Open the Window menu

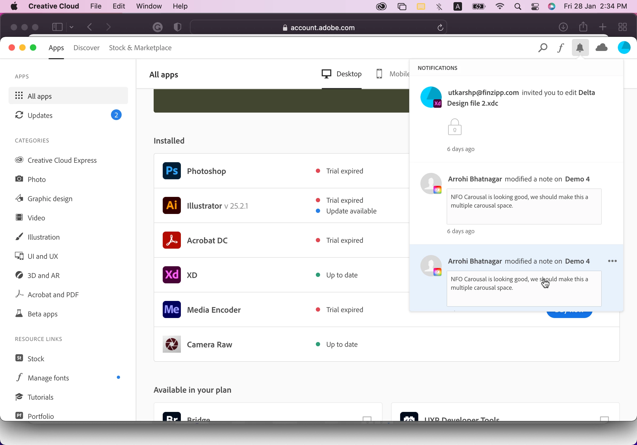point(149,6)
